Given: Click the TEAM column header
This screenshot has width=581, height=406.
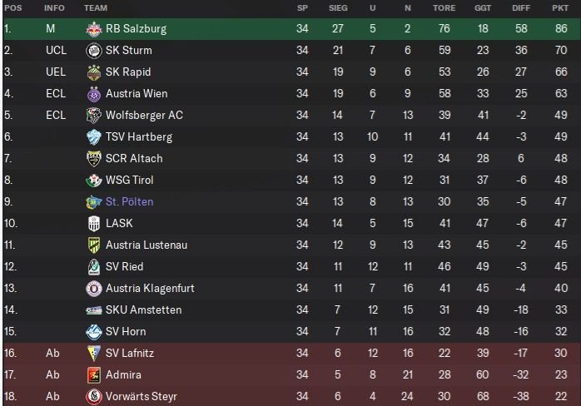Looking at the screenshot, I should click(96, 7).
